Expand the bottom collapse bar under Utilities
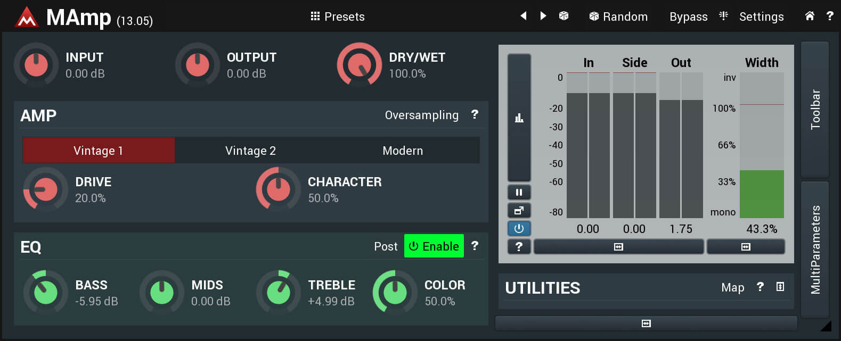This screenshot has width=841, height=341. pos(646,323)
